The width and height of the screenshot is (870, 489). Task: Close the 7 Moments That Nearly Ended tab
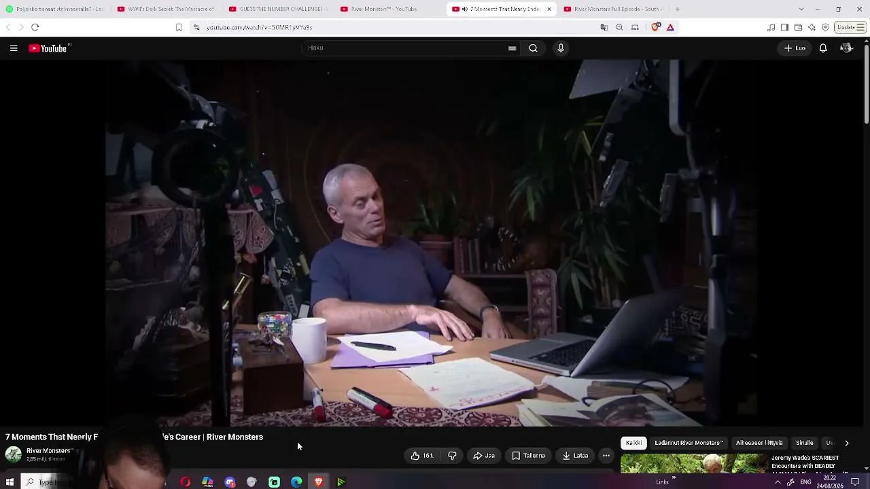pos(549,9)
